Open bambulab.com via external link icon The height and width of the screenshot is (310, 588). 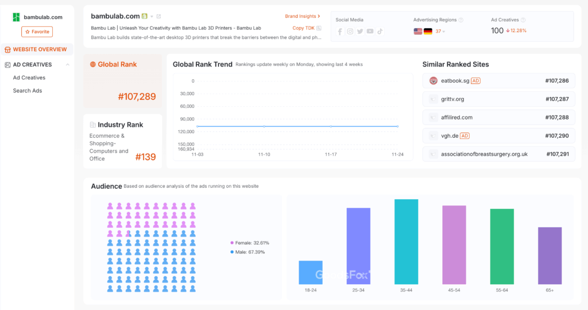(x=159, y=17)
